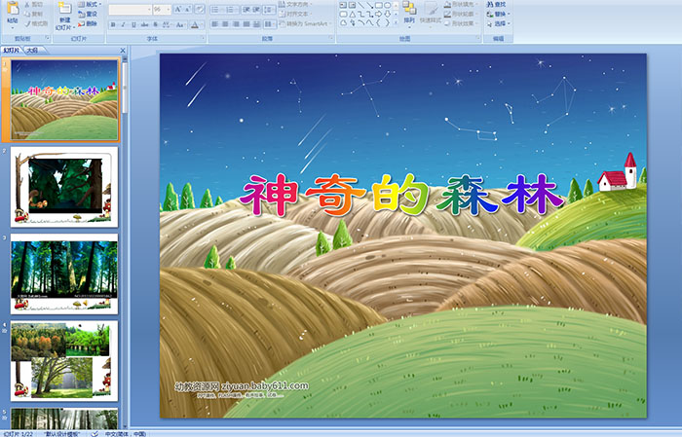The height and width of the screenshot is (437, 682).
Task: Expand the shapes gallery with bottom arrow
Action: pos(396,21)
